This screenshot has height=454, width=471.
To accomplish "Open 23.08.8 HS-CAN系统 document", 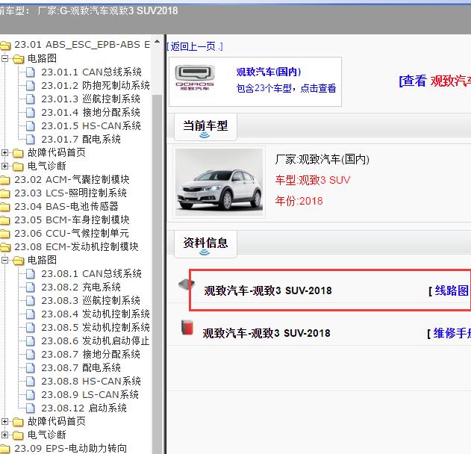I will coord(91,382).
